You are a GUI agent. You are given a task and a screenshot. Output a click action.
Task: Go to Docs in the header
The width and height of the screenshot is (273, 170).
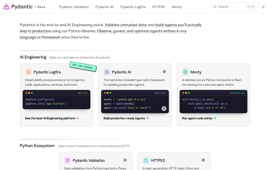tap(41, 7)
